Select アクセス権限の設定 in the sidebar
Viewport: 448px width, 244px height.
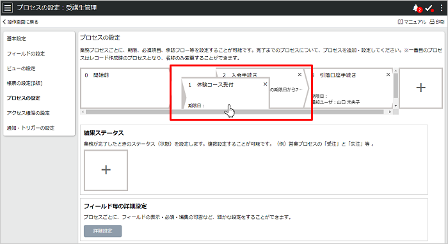pyautogui.click(x=28, y=113)
